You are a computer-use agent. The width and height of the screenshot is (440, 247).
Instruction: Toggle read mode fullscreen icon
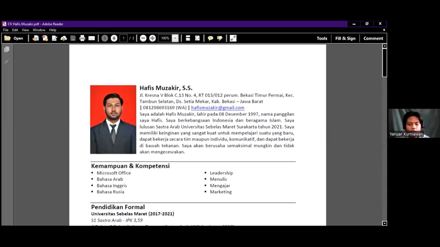pyautogui.click(x=233, y=38)
